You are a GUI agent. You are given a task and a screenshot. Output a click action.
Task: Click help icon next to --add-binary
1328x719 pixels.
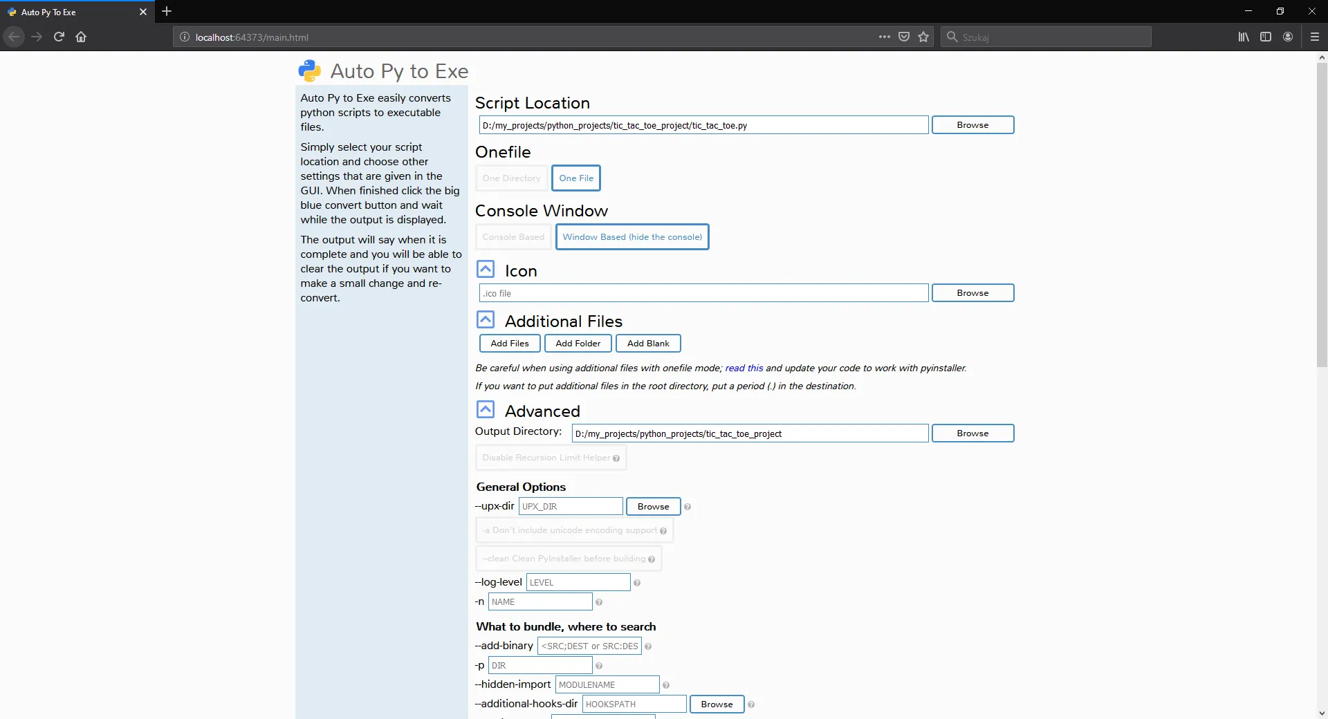pyautogui.click(x=648, y=647)
